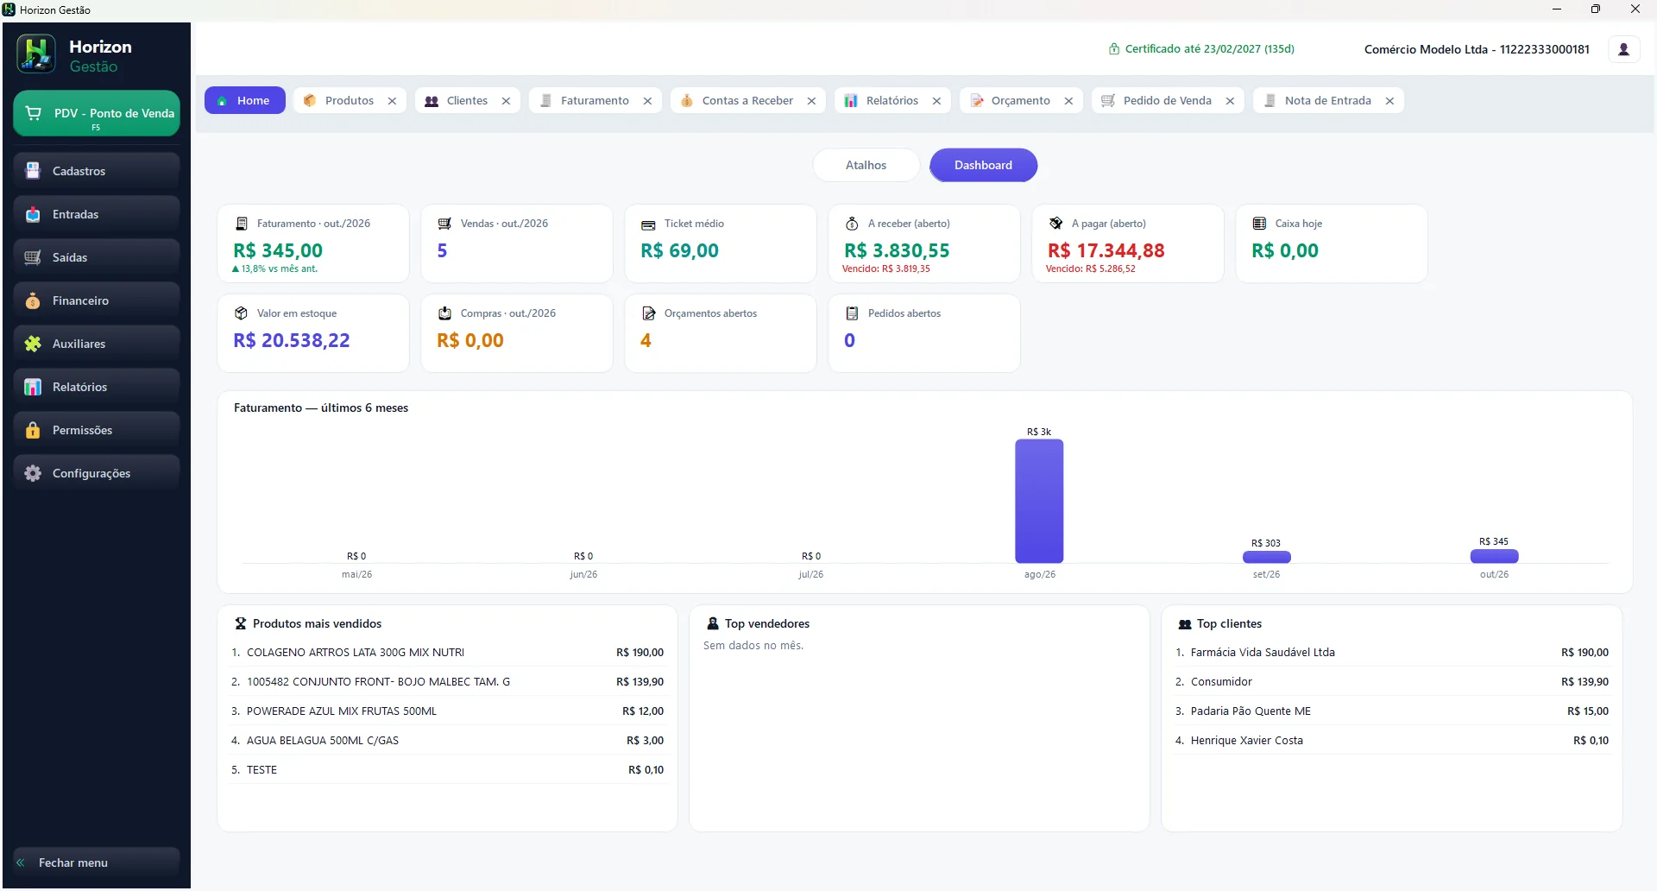Open the Saídas sidebar icon
1657x891 pixels.
(x=33, y=257)
